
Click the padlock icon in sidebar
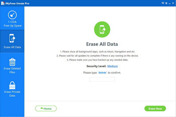[x=12, y=85]
